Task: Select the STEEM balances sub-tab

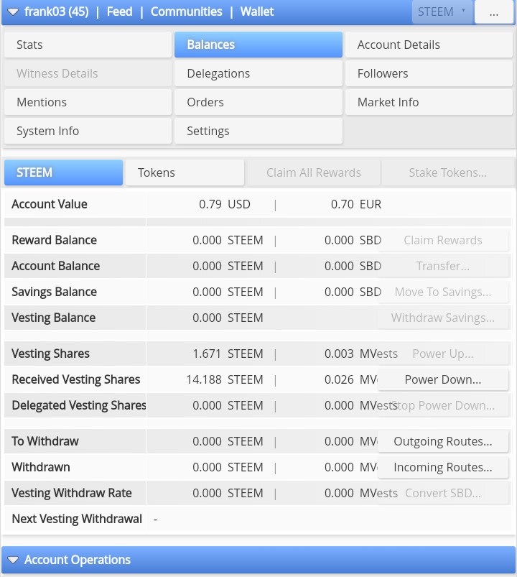Action: (63, 172)
